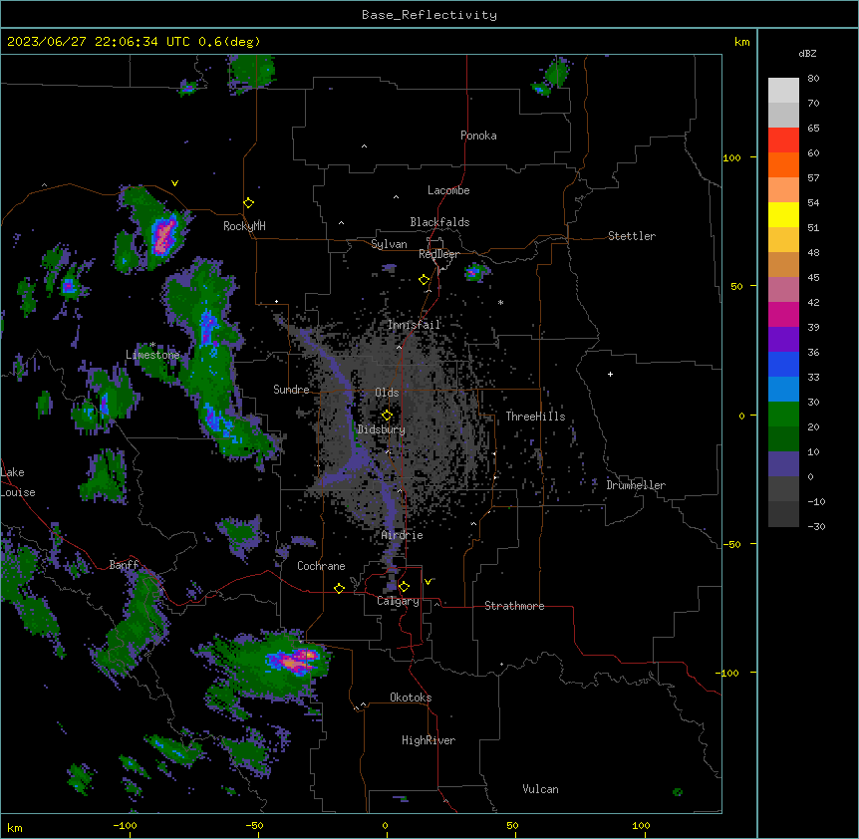Select the yellow diamond marker above Calgary label

click(404, 587)
